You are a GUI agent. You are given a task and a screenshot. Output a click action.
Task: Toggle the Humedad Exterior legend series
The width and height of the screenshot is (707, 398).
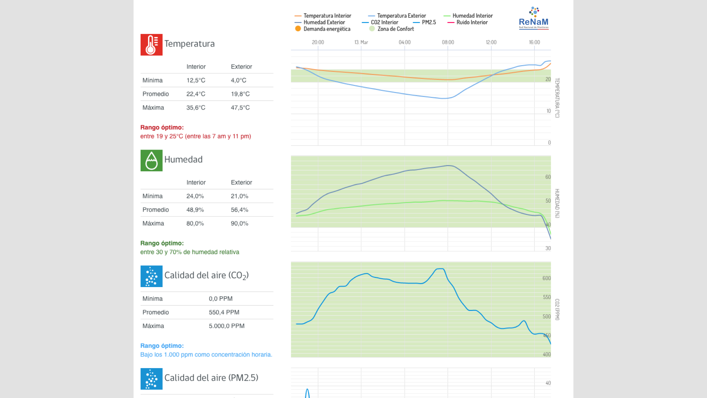click(x=320, y=22)
